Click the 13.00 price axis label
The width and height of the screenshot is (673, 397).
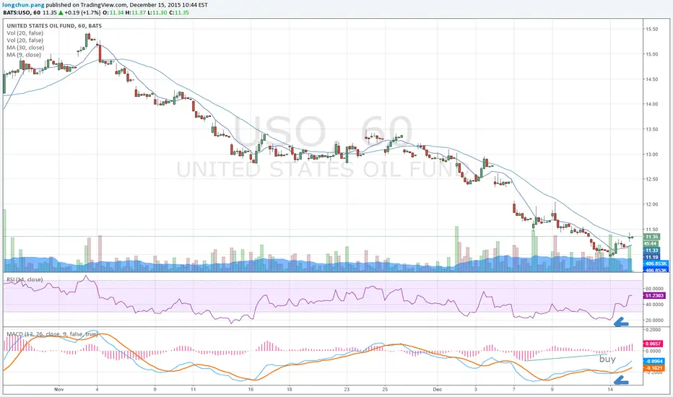click(651, 154)
